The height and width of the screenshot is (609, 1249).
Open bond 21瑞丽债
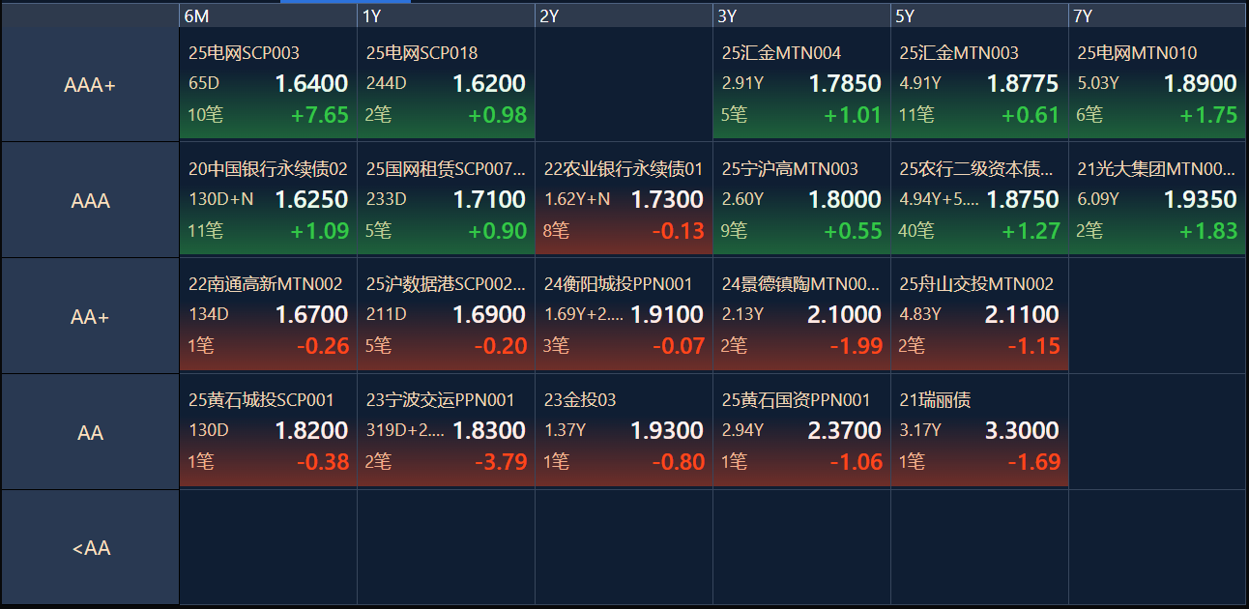click(x=935, y=400)
